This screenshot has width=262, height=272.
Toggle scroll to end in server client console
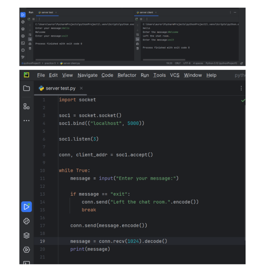tap(138, 39)
